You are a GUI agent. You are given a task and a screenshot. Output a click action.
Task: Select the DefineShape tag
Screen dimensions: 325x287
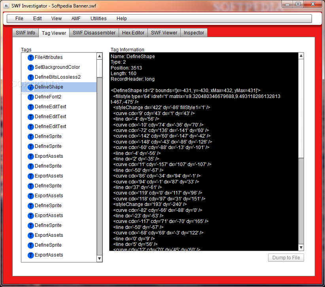tap(59, 87)
